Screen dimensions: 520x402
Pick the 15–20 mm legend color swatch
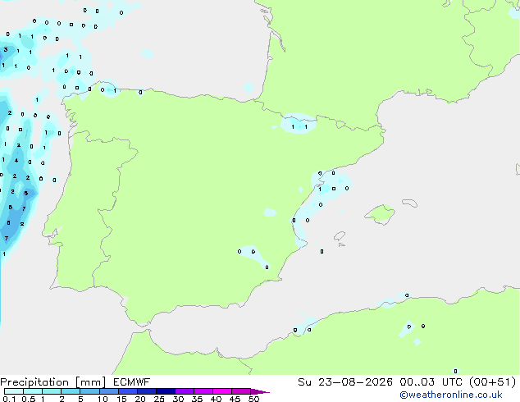tap(128, 391)
